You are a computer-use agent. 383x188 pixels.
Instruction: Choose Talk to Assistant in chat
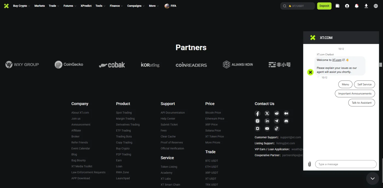coord(361,103)
